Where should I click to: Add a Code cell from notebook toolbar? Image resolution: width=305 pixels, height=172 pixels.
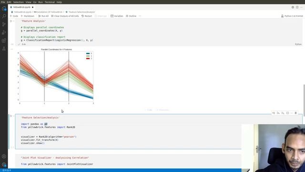[x=14, y=16]
